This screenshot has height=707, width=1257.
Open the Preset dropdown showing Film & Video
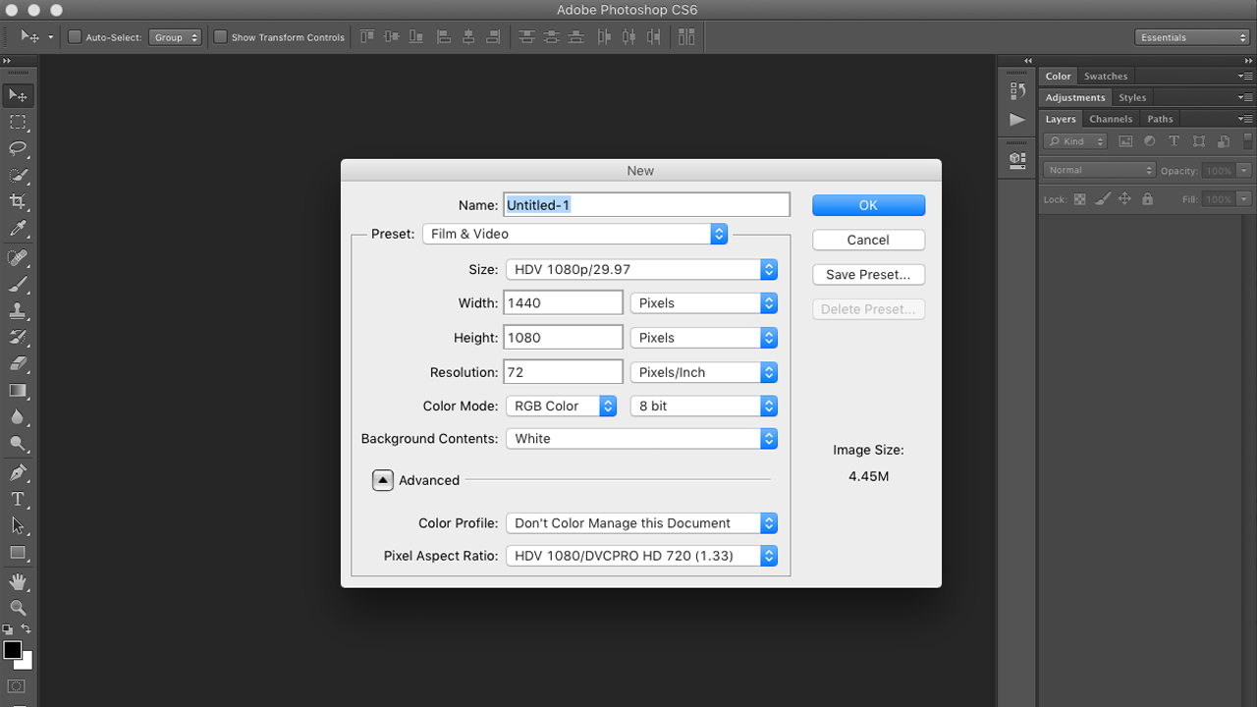pyautogui.click(x=574, y=234)
